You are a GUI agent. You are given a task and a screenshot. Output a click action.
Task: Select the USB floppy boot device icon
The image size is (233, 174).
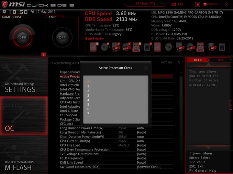(x=211, y=47)
